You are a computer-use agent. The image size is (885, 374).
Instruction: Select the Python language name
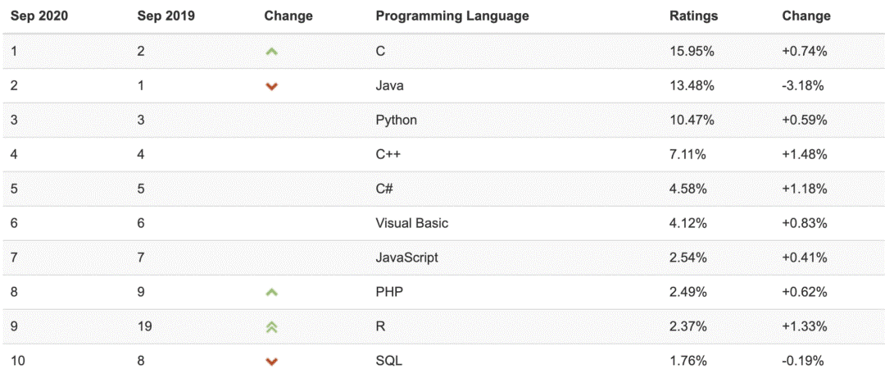396,120
